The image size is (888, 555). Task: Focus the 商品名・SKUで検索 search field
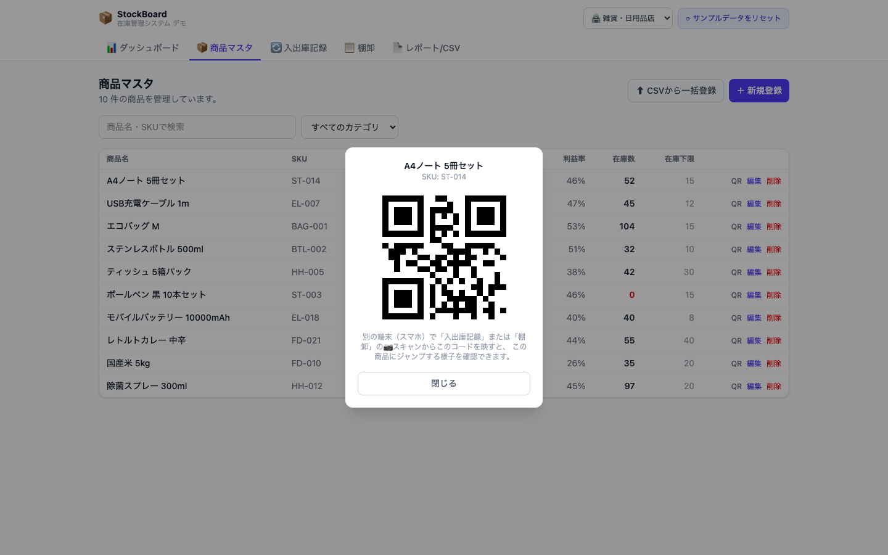coord(197,127)
